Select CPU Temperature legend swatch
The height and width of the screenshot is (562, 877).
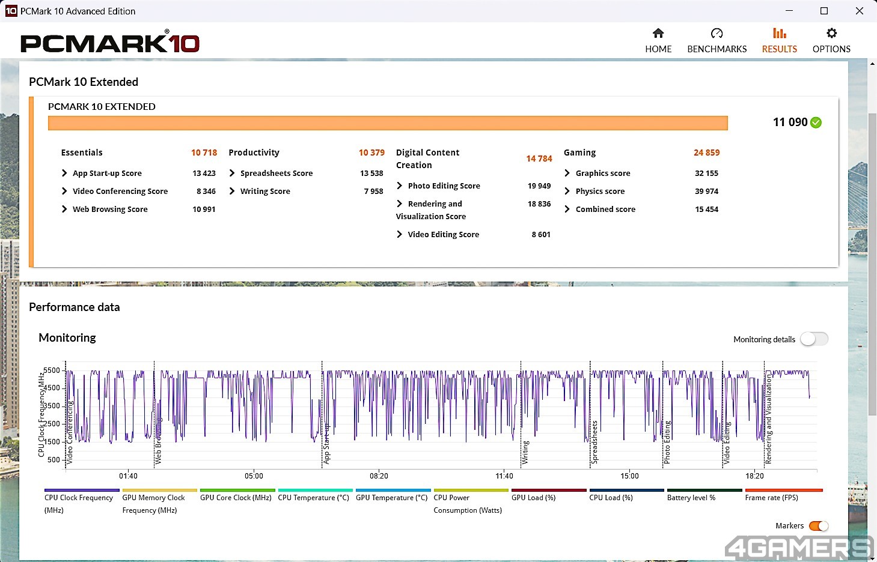316,490
